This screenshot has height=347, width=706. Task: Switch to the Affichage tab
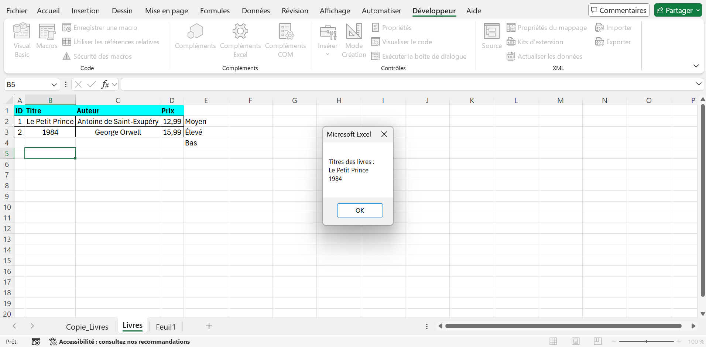(x=335, y=11)
